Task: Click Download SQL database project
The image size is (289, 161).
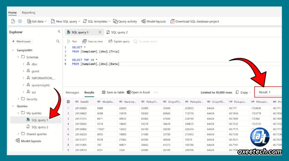Action: [x=195, y=21]
